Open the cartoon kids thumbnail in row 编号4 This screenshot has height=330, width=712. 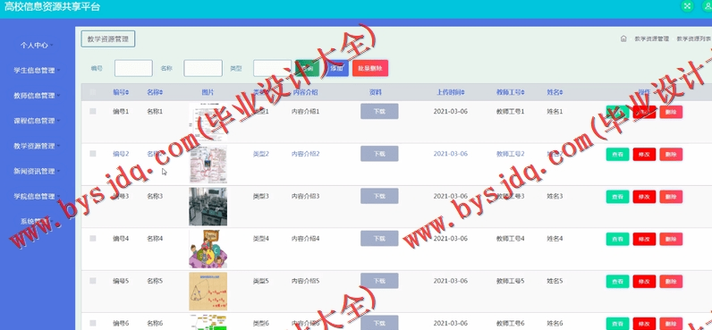tap(208, 250)
